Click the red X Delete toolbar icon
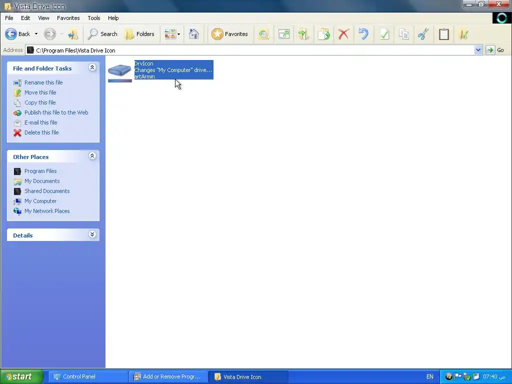 click(343, 34)
